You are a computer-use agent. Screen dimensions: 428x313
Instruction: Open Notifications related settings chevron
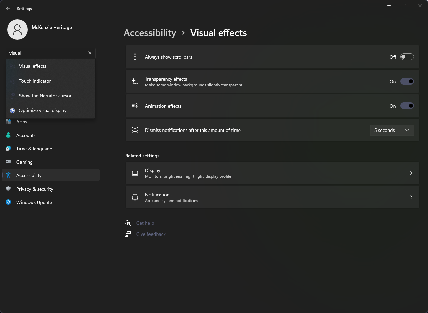point(411,197)
